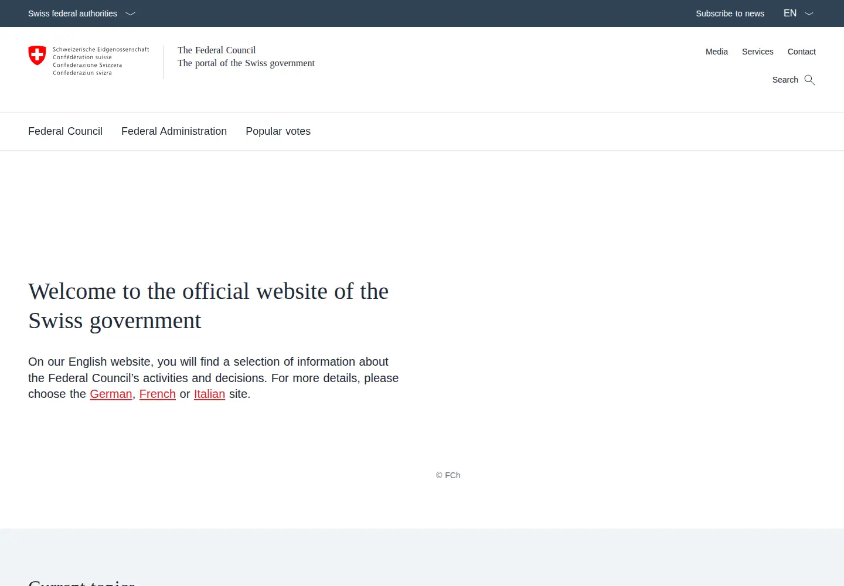
Task: Follow the German site link
Action: coord(111,394)
